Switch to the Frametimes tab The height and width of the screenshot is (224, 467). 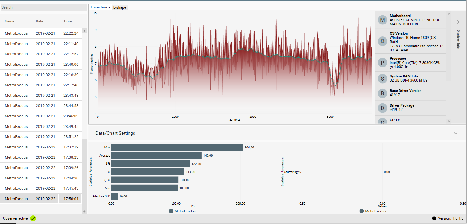(100, 7)
